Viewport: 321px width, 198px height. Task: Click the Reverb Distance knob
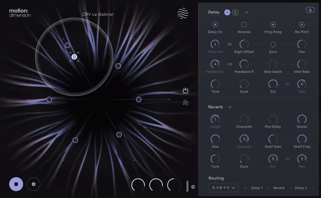pos(244,139)
